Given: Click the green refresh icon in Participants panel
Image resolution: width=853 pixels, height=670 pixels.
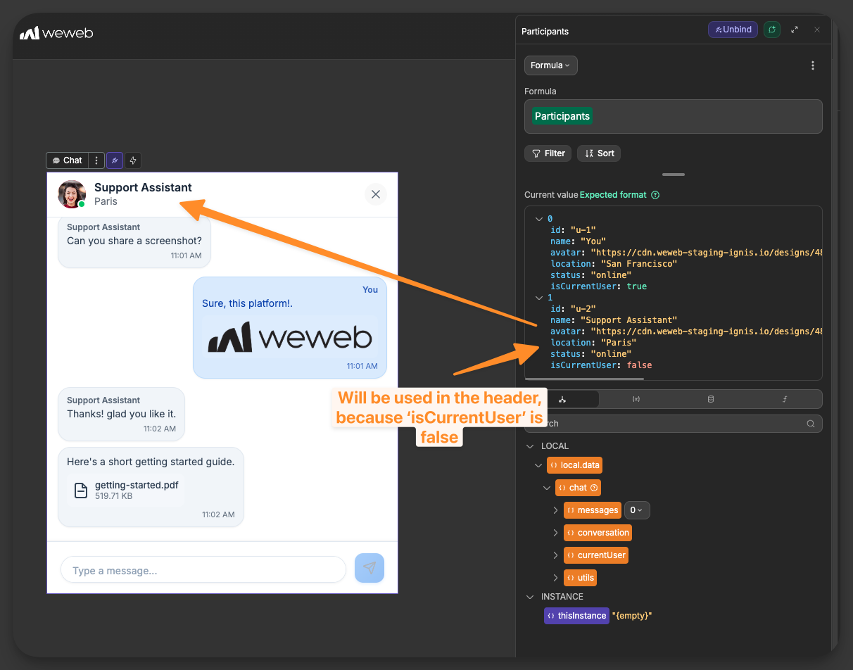Looking at the screenshot, I should pos(771,30).
